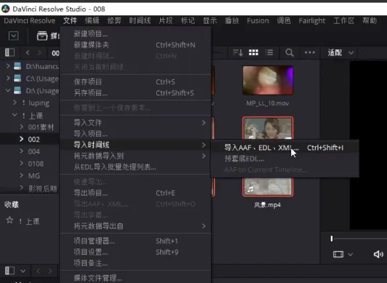Expand the D:\huancun drive
The height and width of the screenshot is (283, 387).
tap(8, 66)
